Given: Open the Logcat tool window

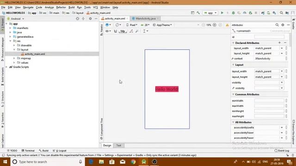Looking at the screenshot, I should 60,151.
